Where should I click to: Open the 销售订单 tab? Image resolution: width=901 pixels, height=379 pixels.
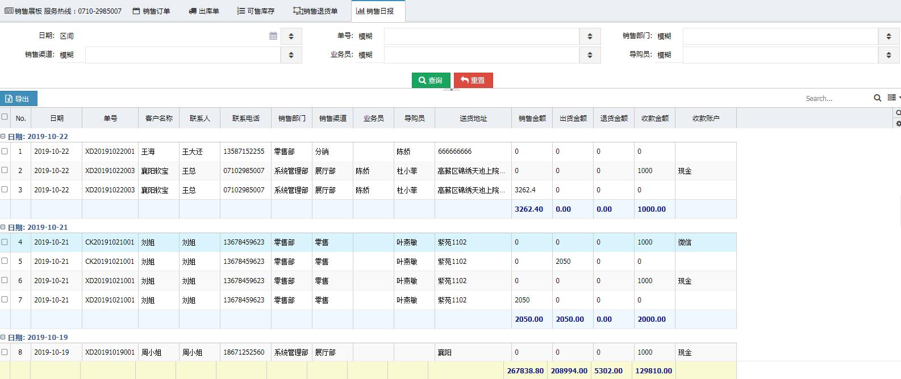(x=151, y=11)
